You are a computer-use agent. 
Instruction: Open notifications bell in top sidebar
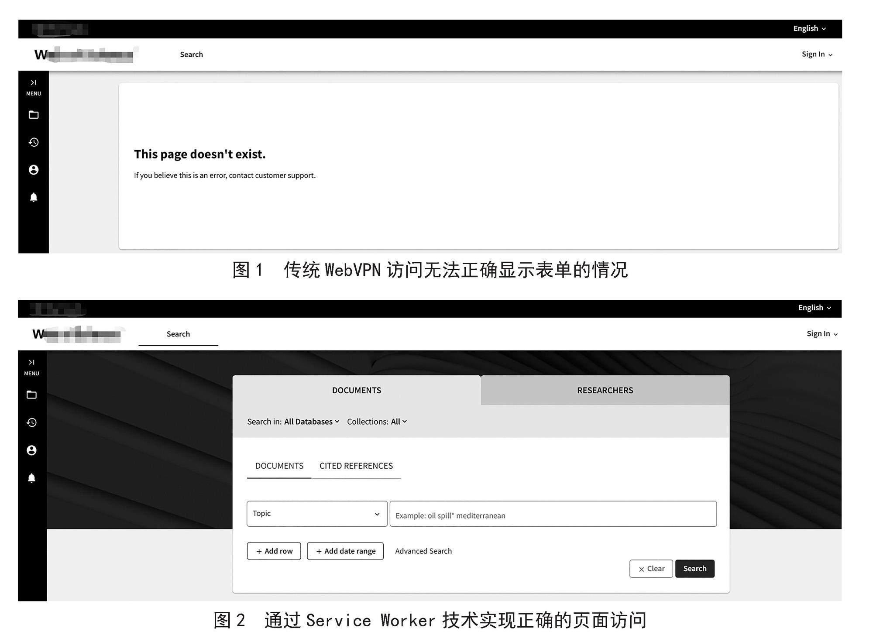(34, 197)
